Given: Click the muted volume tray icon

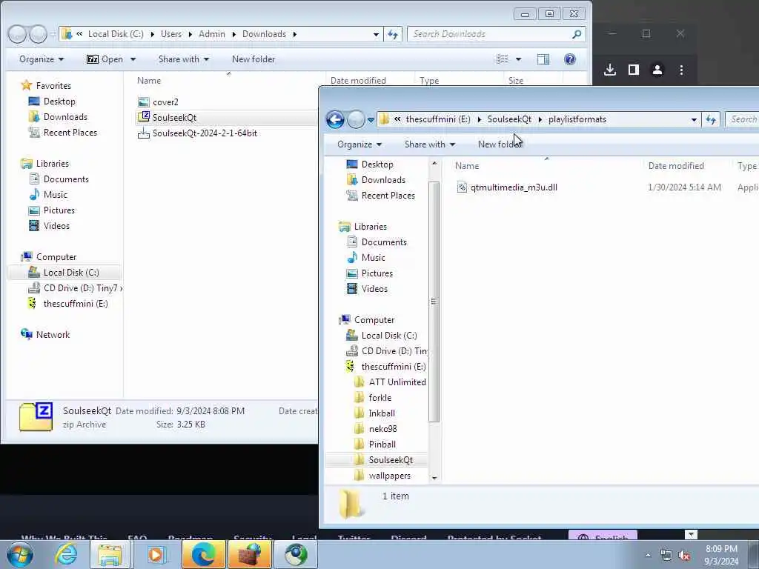Looking at the screenshot, I should click(683, 556).
